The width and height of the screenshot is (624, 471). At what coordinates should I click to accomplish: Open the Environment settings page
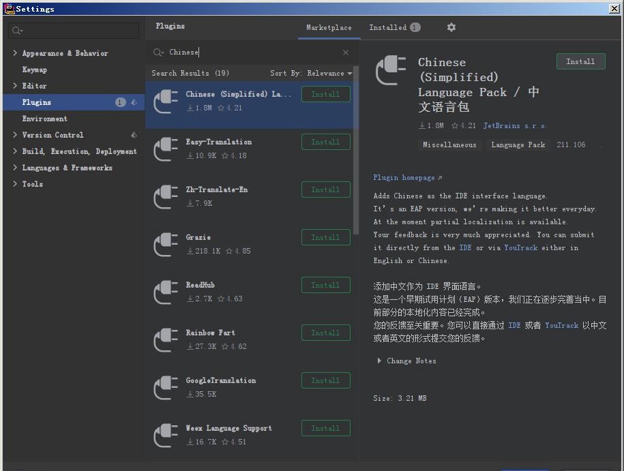pyautogui.click(x=44, y=119)
